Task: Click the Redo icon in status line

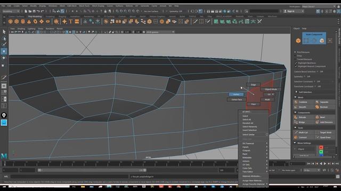Action: 43,11
